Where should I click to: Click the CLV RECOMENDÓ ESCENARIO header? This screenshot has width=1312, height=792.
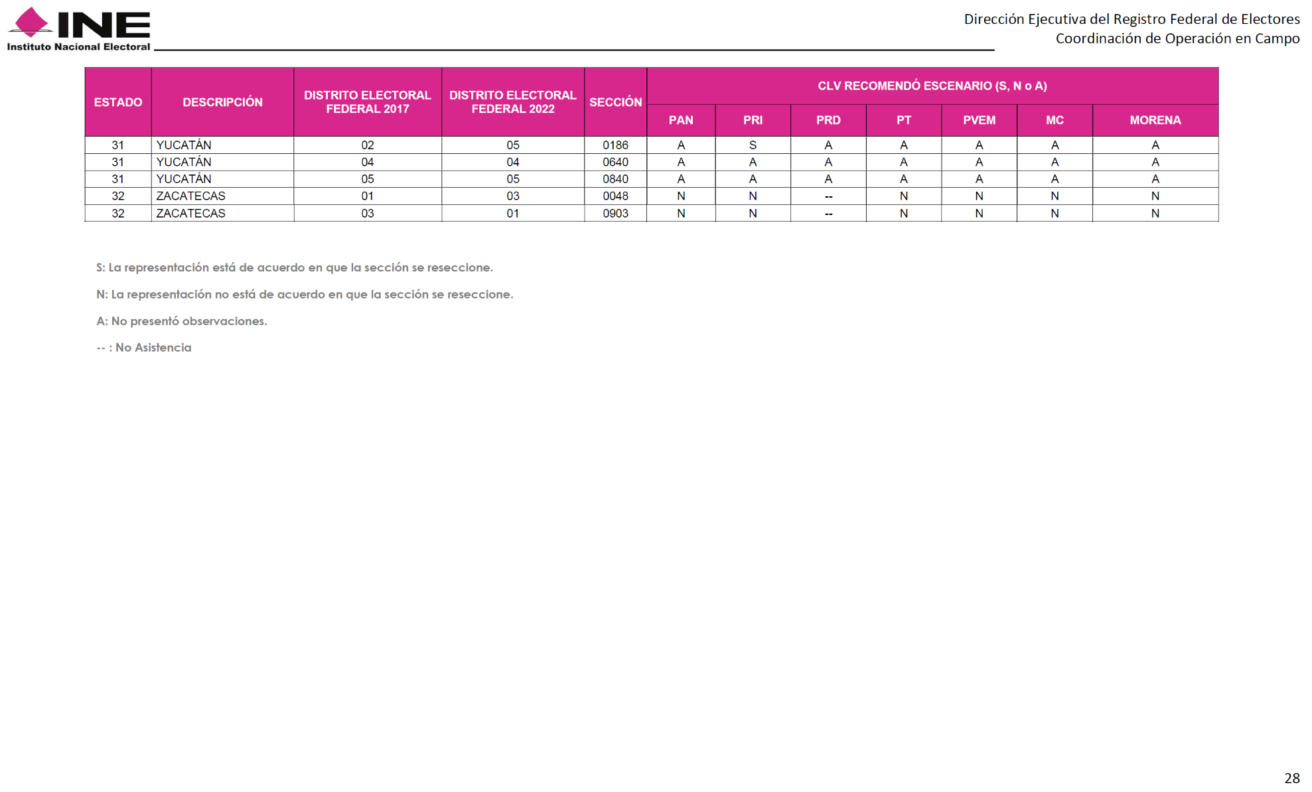coord(932,86)
